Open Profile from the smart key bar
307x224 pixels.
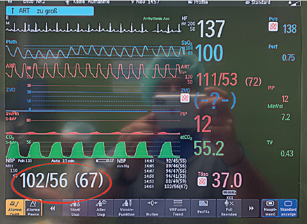[x=203, y=209]
